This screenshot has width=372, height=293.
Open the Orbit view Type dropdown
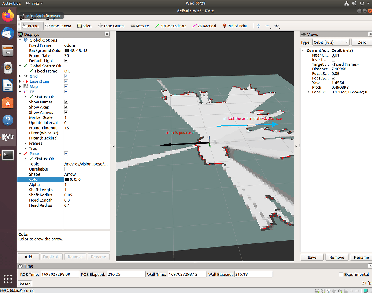click(x=331, y=42)
